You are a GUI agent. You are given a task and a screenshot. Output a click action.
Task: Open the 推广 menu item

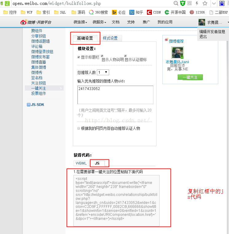(146, 22)
